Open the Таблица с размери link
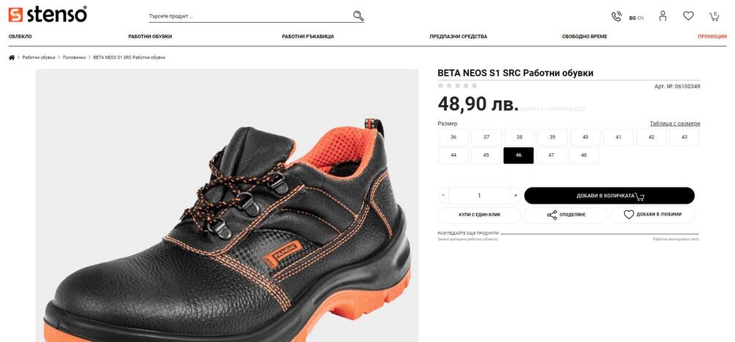735x342 pixels. [x=675, y=124]
